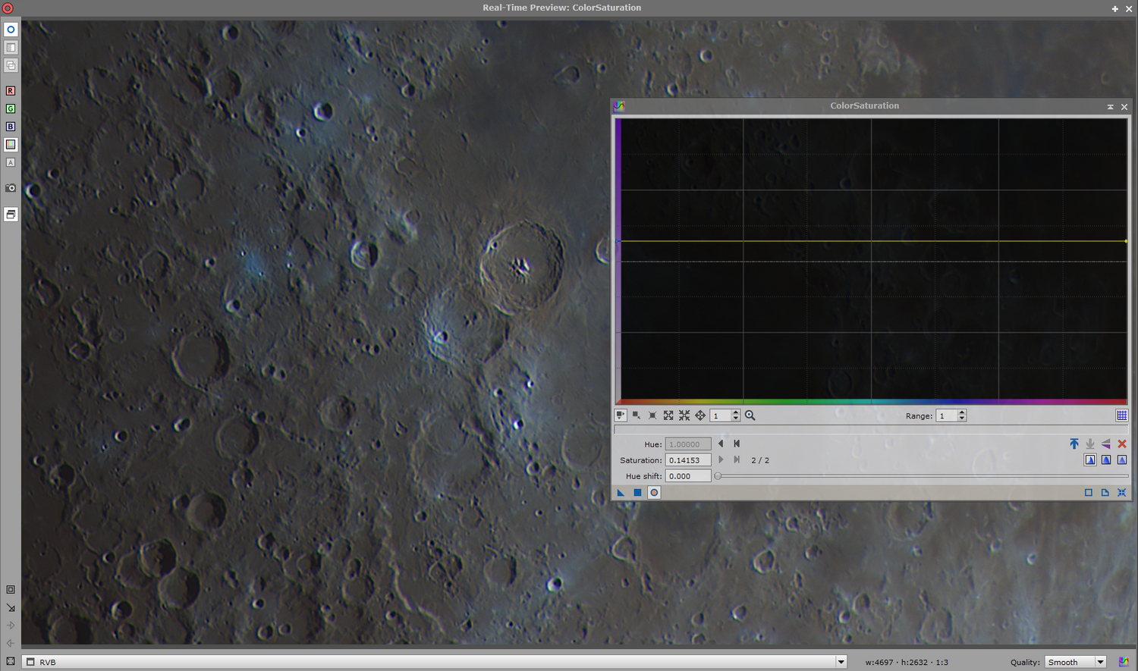Delete the current curve point (red X)
Viewport: 1138px width, 671px height.
click(1122, 444)
